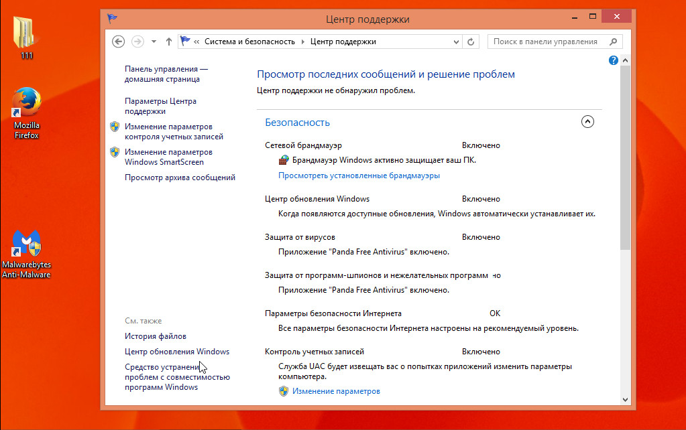Collapse the Безопасность section
Viewport: 686px width, 430px height.
tap(587, 121)
